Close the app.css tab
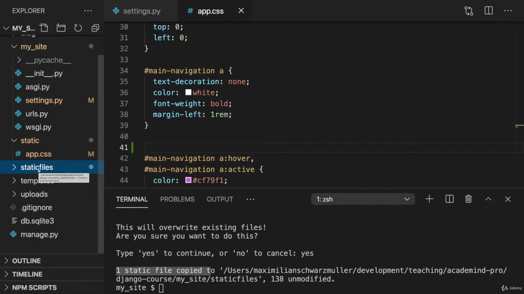 [241, 11]
